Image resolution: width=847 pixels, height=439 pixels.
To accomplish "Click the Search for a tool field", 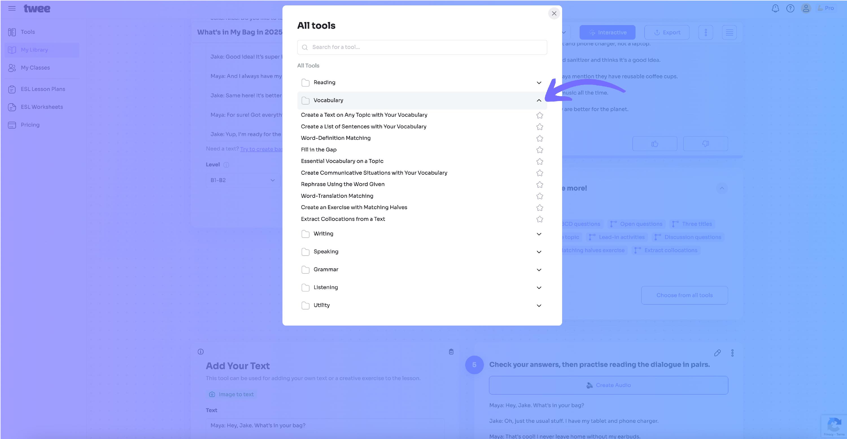I will pos(422,47).
